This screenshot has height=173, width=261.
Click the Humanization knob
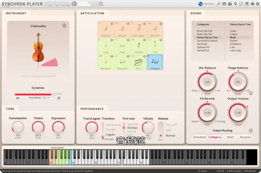[18, 127]
